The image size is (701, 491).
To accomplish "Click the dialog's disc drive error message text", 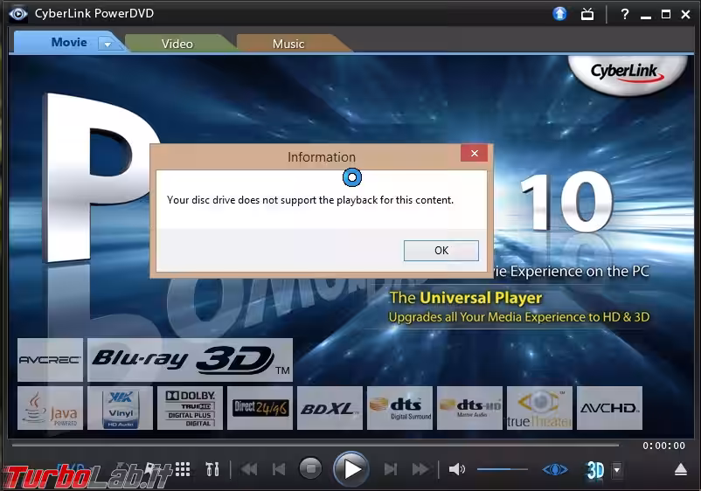I will 310,200.
